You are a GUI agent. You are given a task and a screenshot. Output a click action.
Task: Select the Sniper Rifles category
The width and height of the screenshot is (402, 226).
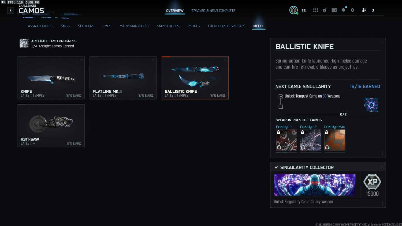coord(168,26)
